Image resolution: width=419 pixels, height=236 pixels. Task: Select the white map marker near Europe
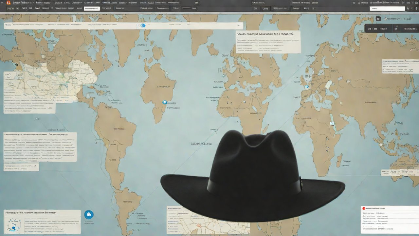coord(307,87)
